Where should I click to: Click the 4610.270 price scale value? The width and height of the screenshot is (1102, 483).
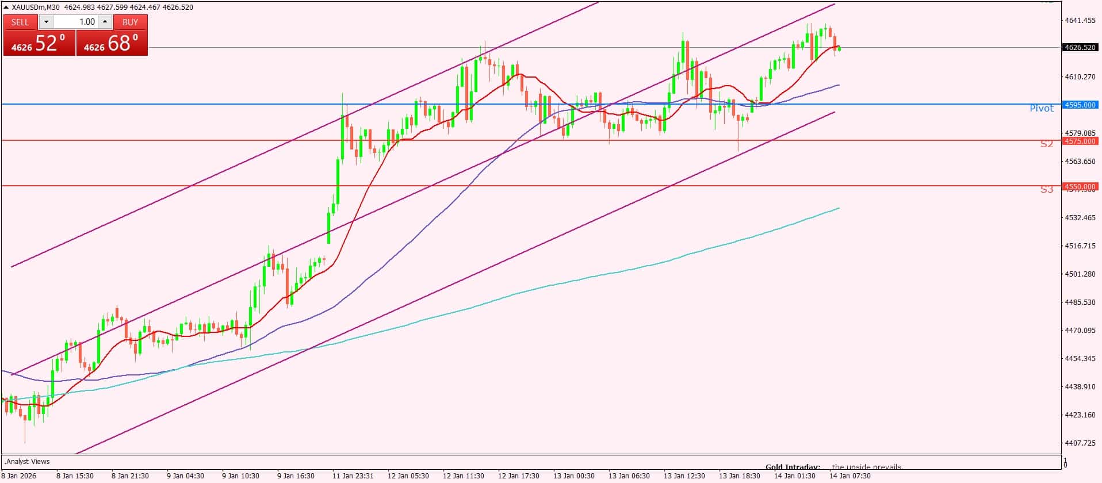click(1080, 76)
